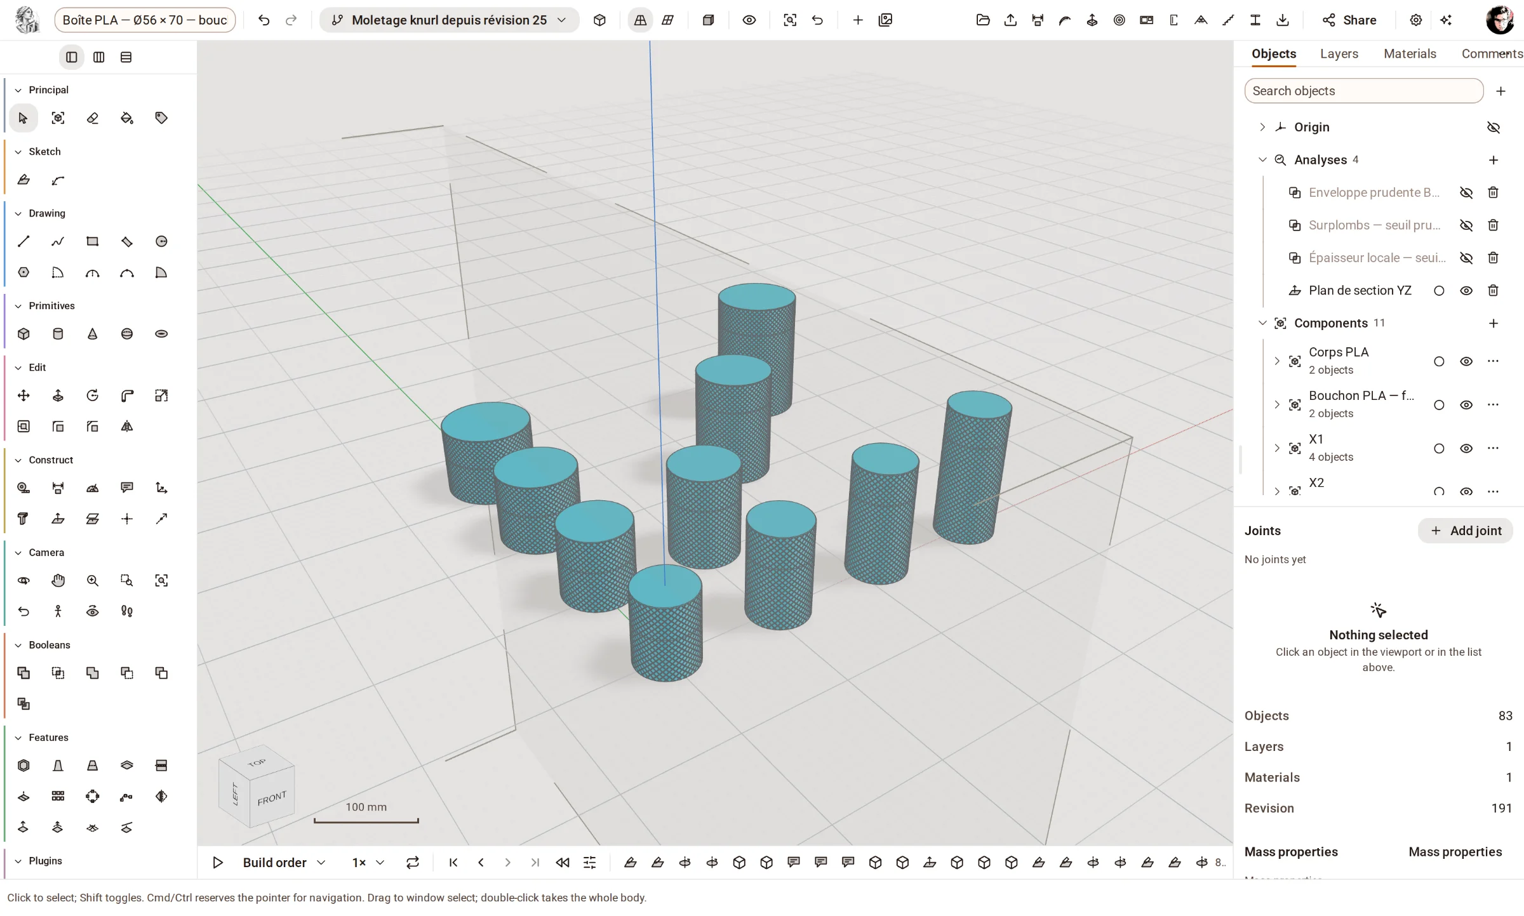Insert a cone primitive
The image size is (1524, 916).
tap(93, 334)
